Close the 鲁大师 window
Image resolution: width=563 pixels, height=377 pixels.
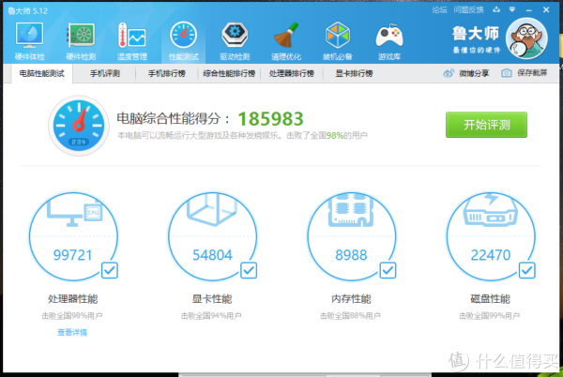coord(546,9)
